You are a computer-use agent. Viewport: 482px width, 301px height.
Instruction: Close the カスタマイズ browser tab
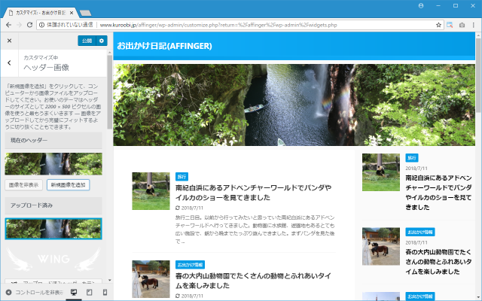[x=72, y=13]
